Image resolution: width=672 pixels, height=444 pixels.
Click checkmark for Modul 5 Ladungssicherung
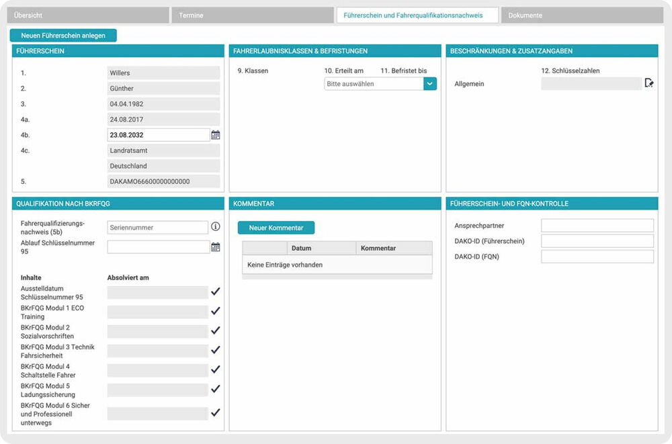pos(216,389)
